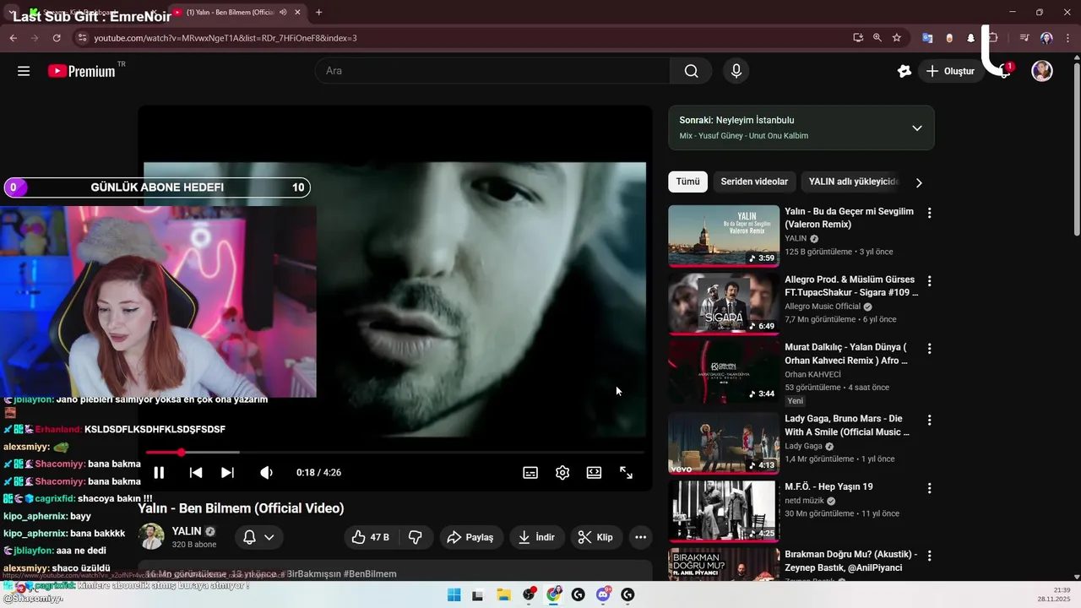Open the Windows Start menu

pos(454,594)
